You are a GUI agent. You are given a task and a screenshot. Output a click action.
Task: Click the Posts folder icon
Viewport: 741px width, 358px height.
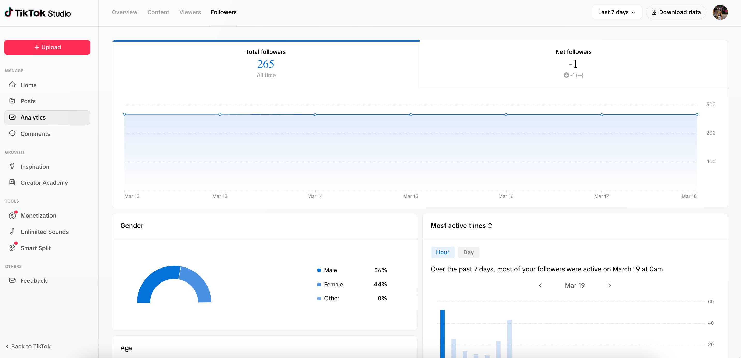pos(12,101)
